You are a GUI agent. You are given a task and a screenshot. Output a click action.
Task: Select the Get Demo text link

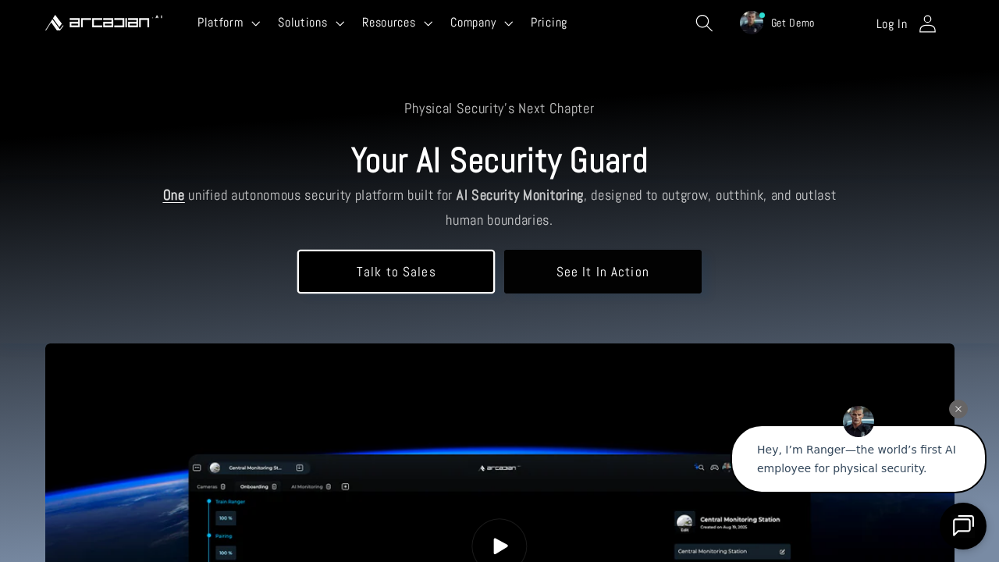(792, 23)
